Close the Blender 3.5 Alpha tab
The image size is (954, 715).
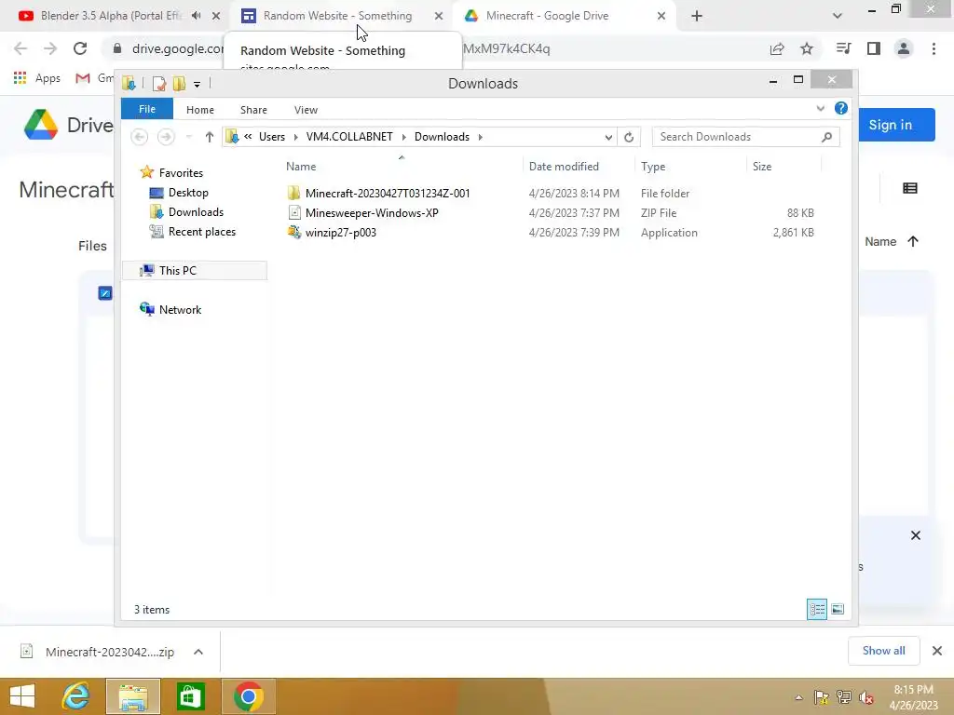coord(216,16)
